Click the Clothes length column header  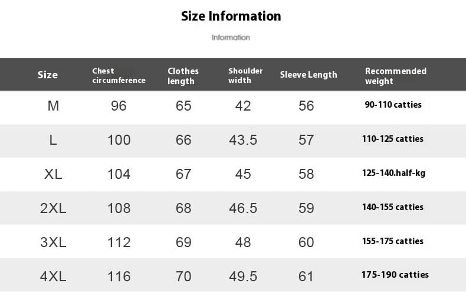(x=183, y=76)
